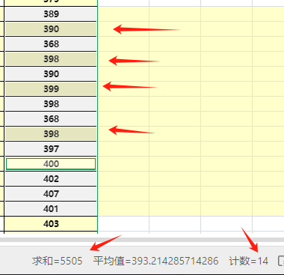Select the unhighlighted 390 cell above 399
The image size is (284, 275).
[x=51, y=74]
